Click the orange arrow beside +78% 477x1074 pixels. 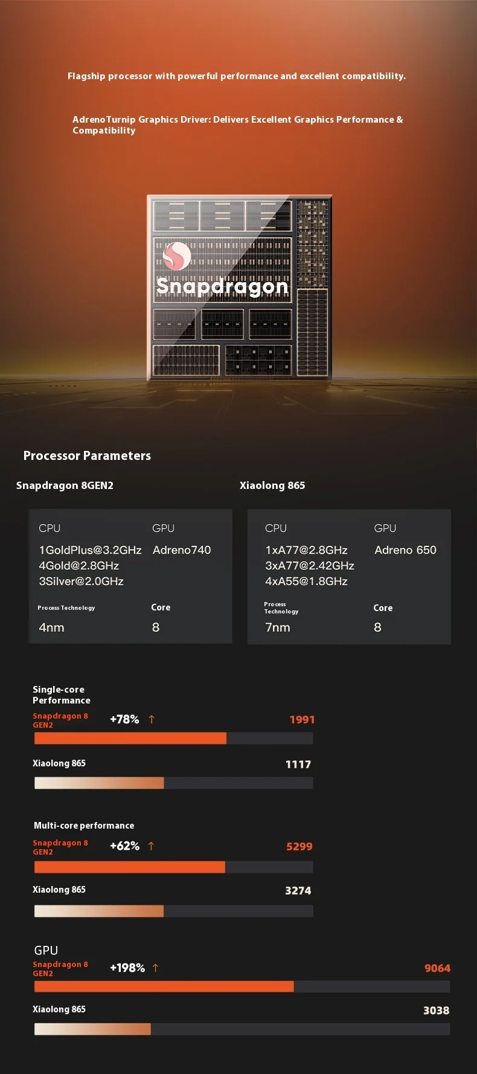[x=152, y=719]
